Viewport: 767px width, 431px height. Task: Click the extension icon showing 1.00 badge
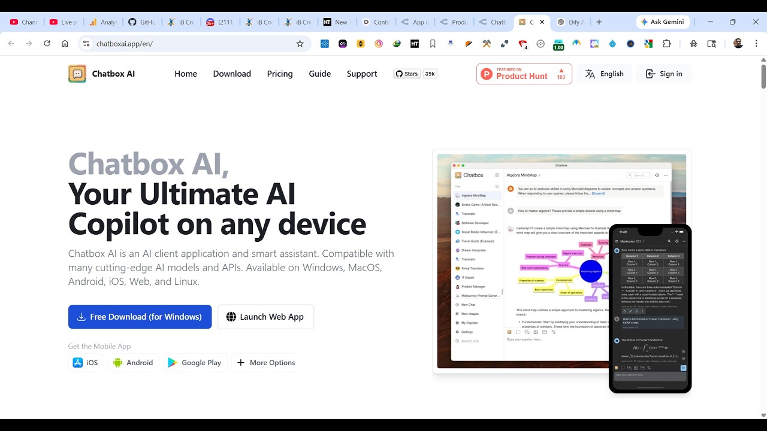(x=558, y=45)
